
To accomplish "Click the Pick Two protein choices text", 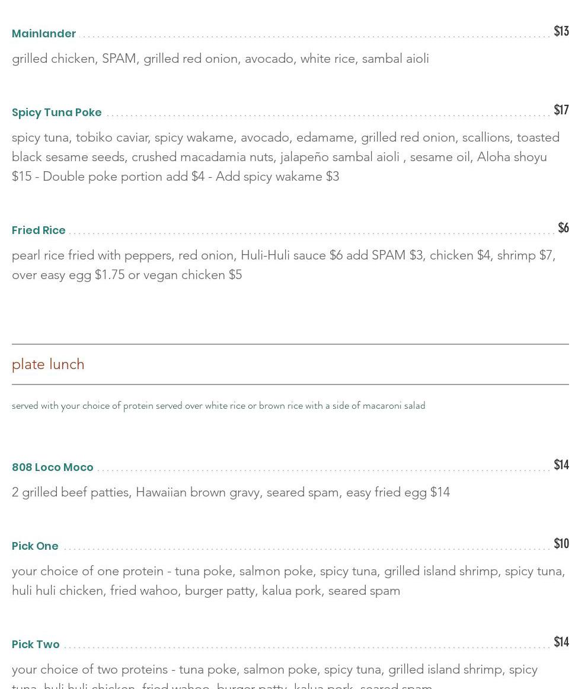I will [275, 677].
